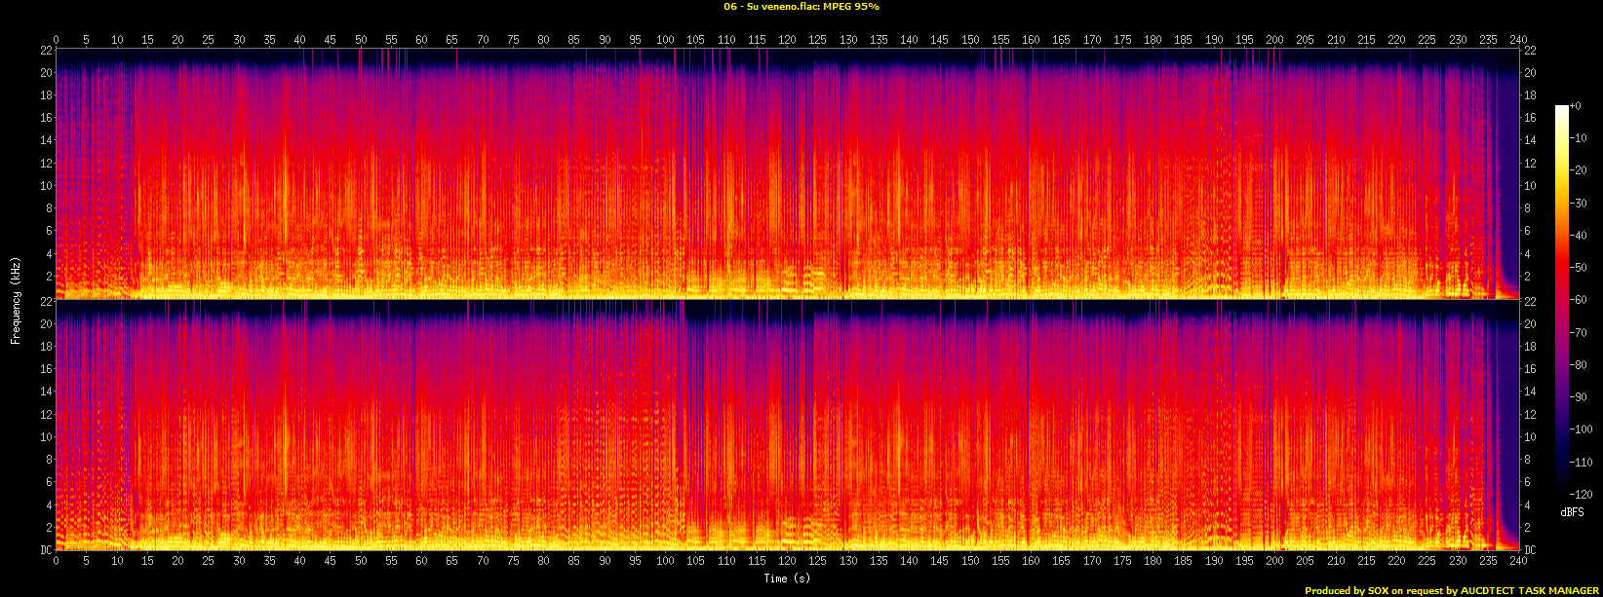Click the "Time (s)" axis label
The image size is (1603, 597).
coord(787,578)
